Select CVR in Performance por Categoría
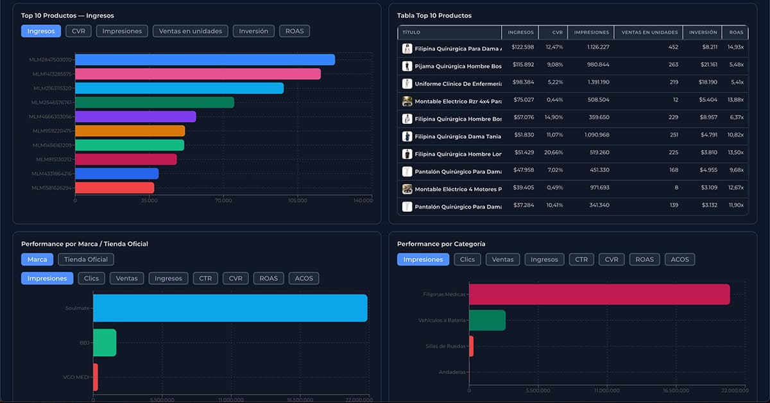 tap(612, 259)
